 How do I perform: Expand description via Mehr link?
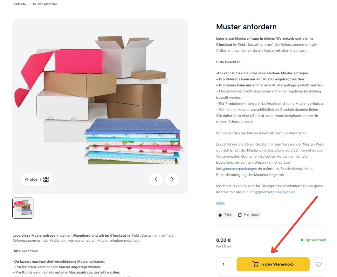[x=220, y=203]
